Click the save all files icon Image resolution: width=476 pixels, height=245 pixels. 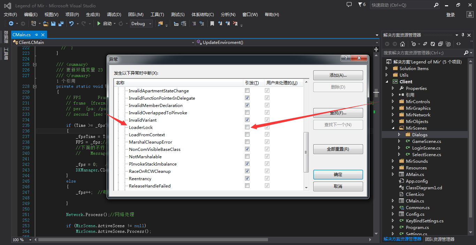point(61,24)
